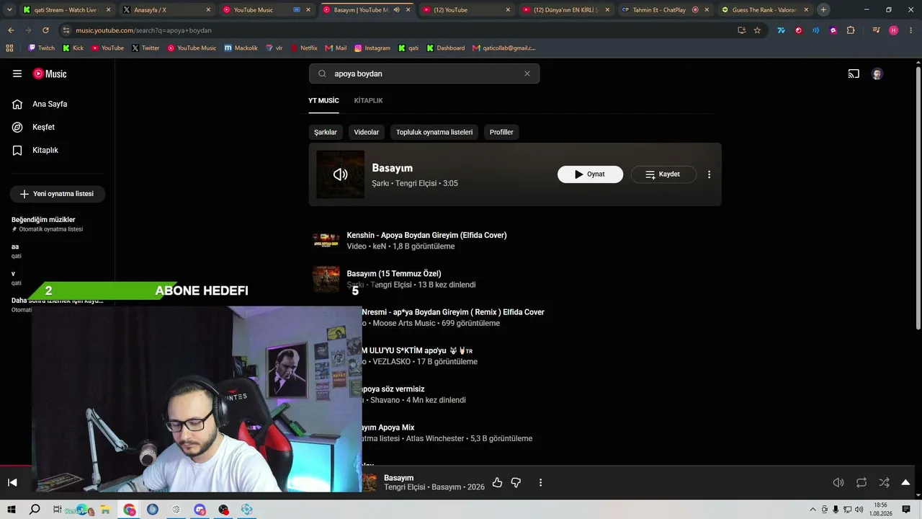Viewport: 922px width, 519px height.
Task: Reload the page
Action: tap(45, 30)
